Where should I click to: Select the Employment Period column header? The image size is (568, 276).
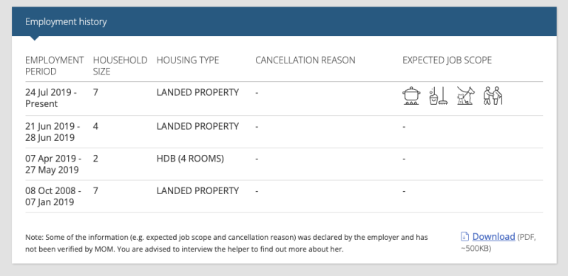pyautogui.click(x=54, y=66)
